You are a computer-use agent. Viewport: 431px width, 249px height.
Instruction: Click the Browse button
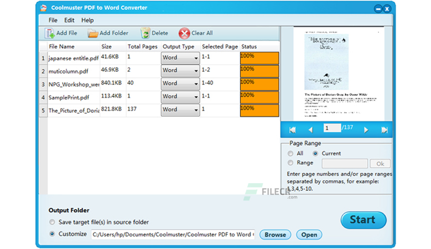click(x=275, y=235)
